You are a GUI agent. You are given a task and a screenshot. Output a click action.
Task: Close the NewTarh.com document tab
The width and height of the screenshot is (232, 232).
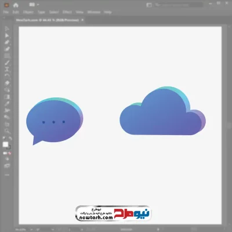(x=82, y=20)
